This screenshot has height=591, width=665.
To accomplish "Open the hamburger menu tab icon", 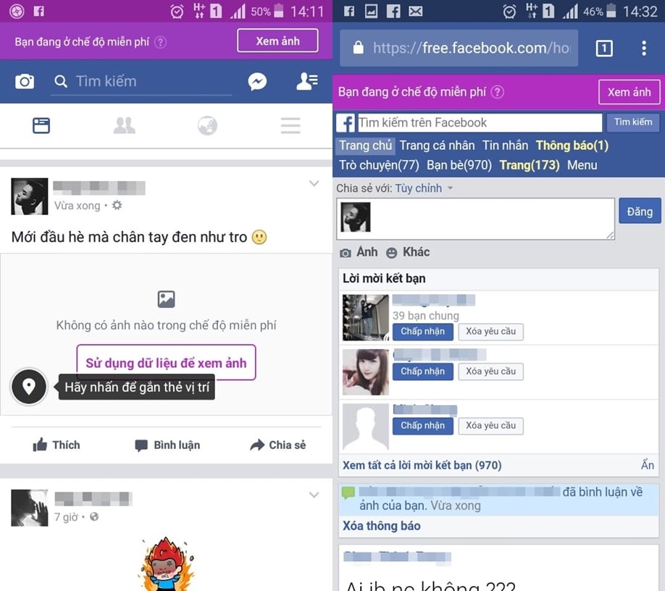I will click(290, 125).
